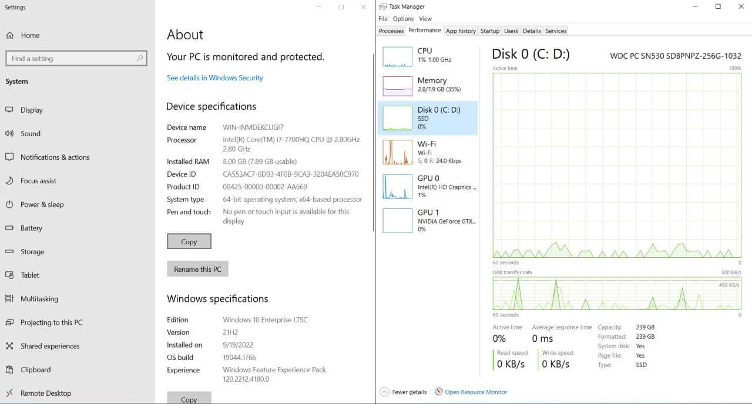The height and width of the screenshot is (404, 752).
Task: Click the Storage label in sidebar
Action: tap(32, 251)
